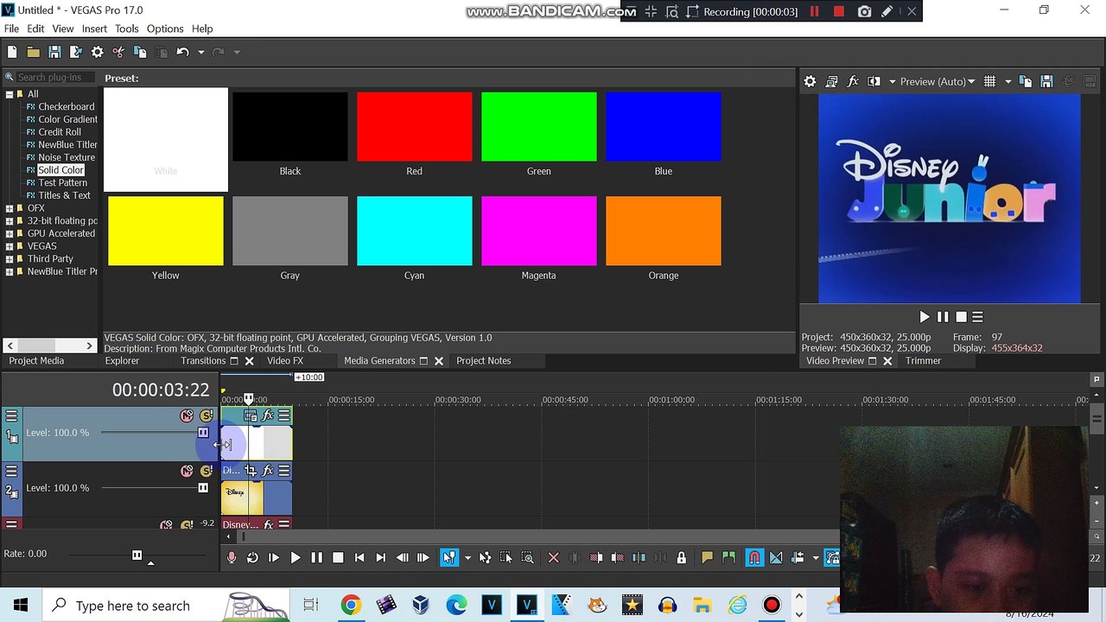Toggle Automatic Crossfades button
1106x622 pixels.
(776, 558)
